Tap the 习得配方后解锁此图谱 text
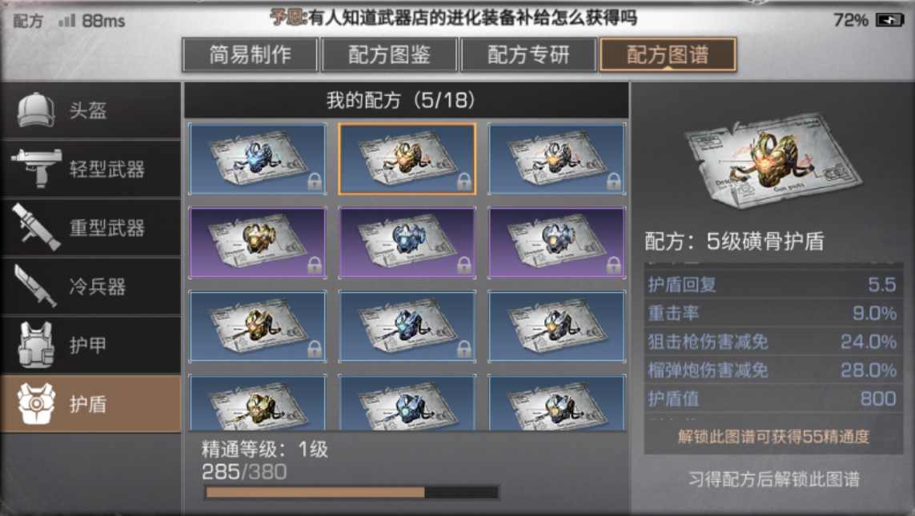Viewport: 915px width, 516px height. tap(774, 479)
